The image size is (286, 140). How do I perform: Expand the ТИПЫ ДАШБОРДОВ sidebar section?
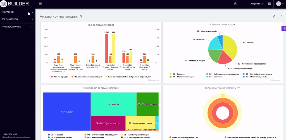[17, 27]
